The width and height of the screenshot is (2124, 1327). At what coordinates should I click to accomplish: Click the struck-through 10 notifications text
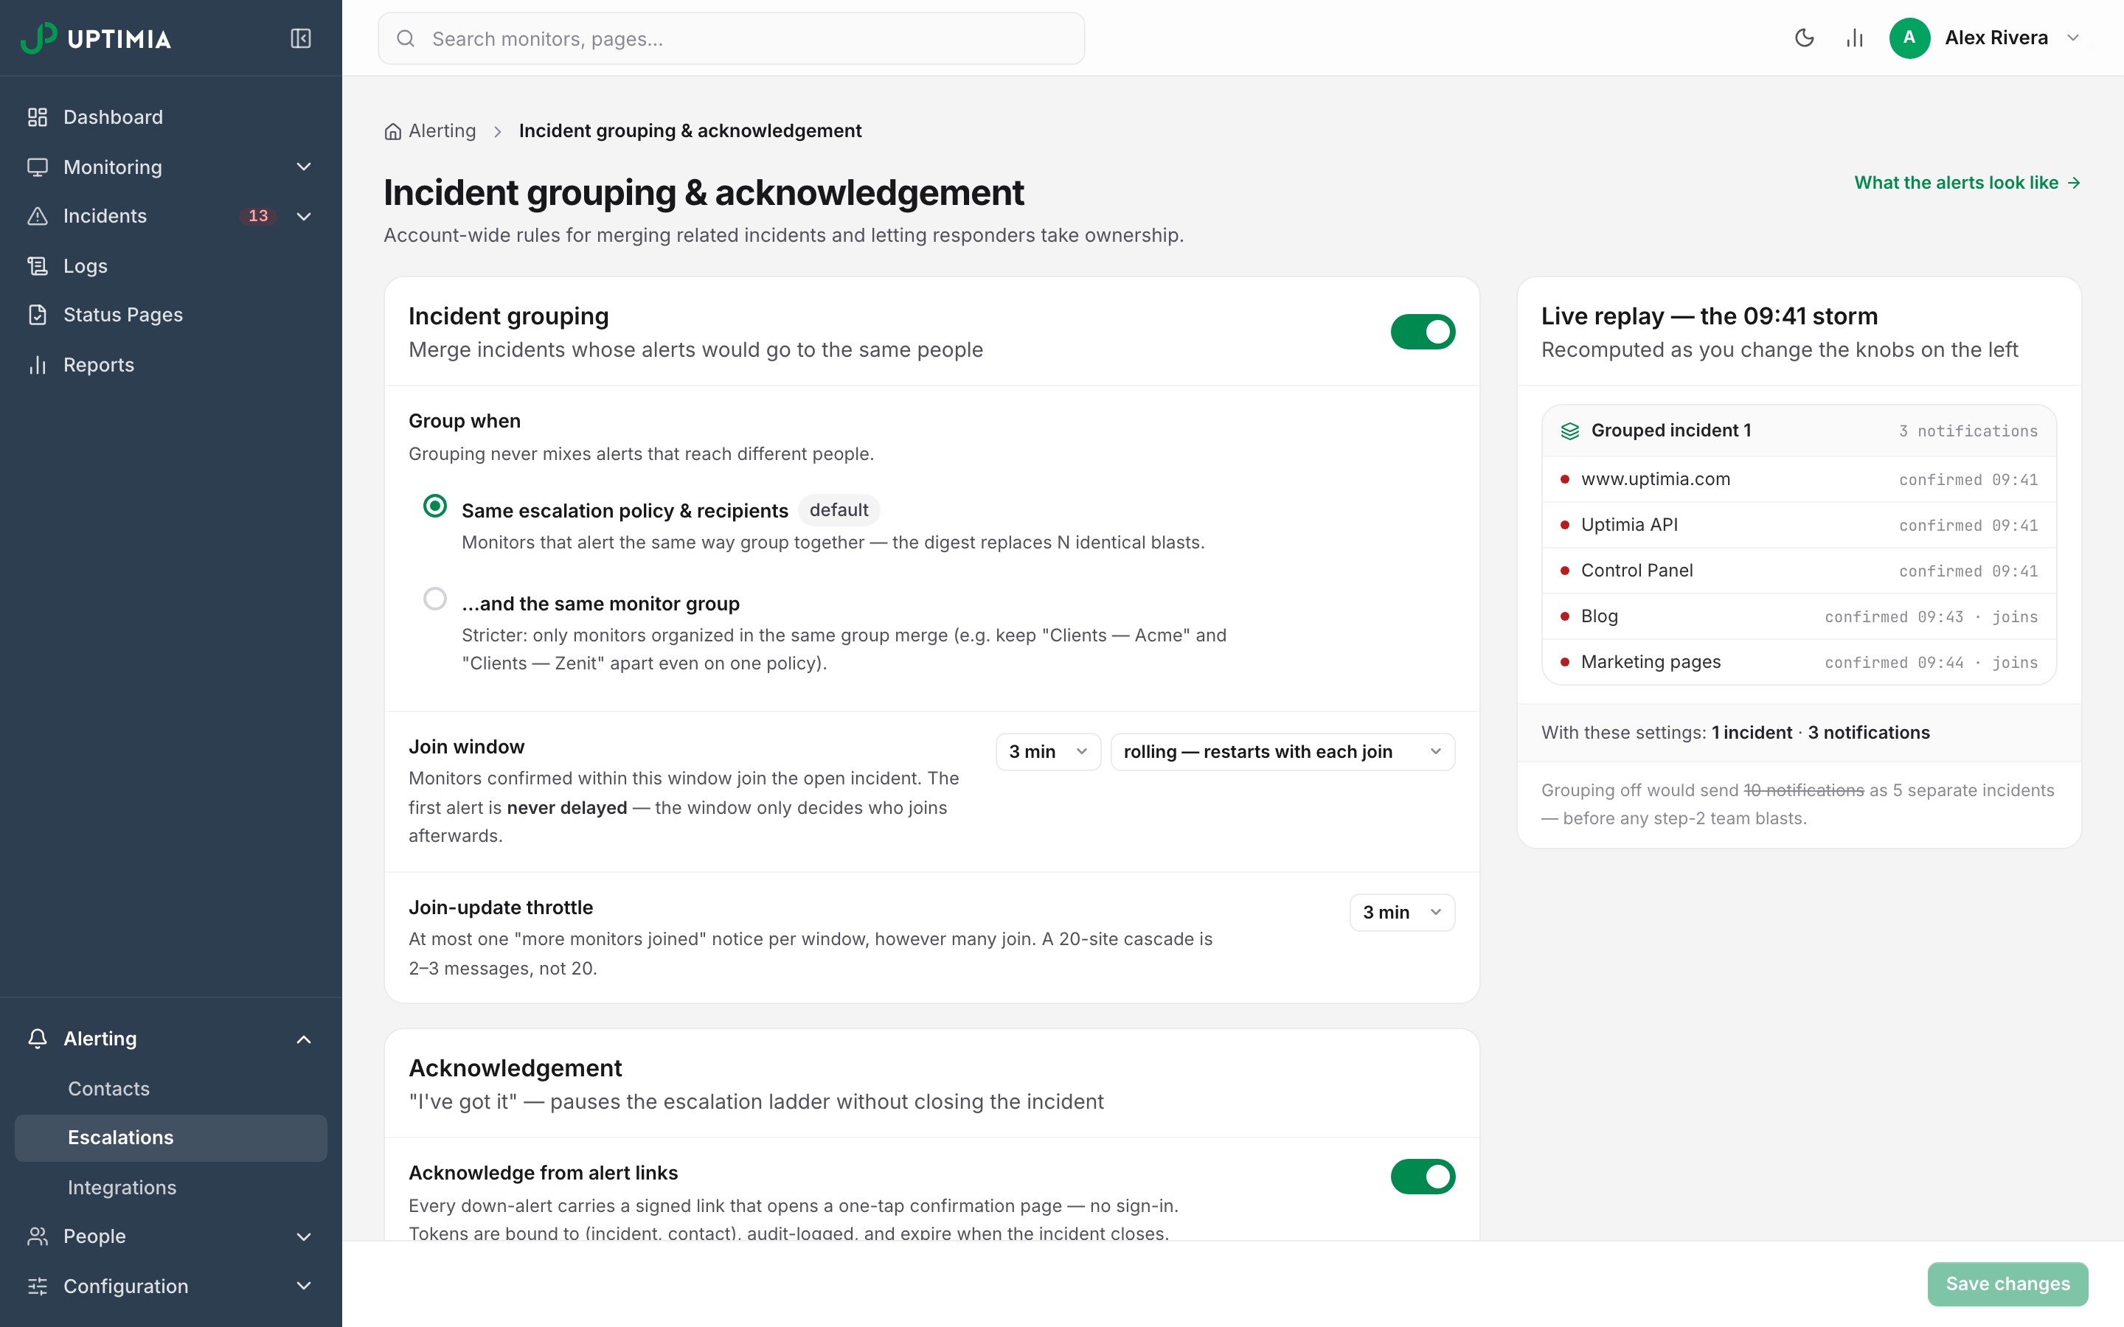click(x=1804, y=790)
